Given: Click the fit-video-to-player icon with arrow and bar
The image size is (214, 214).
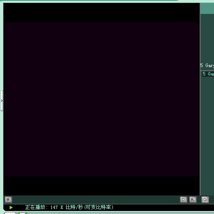Looking at the screenshot, I should (184, 199).
